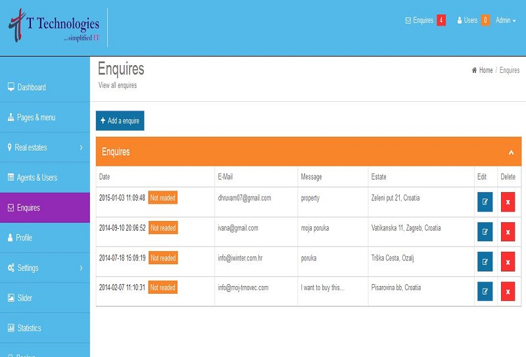
Task: Click message 'I want to buy this...'
Action: tap(323, 287)
